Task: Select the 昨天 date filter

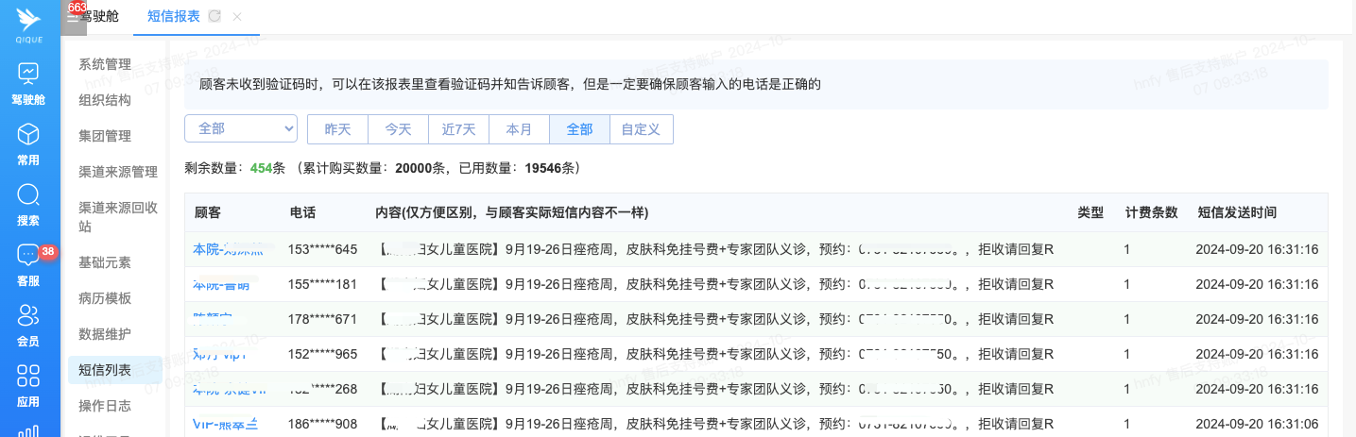Action: point(337,129)
